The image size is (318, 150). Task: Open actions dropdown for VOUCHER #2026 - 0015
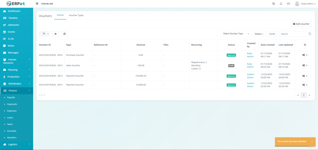pos(305,65)
